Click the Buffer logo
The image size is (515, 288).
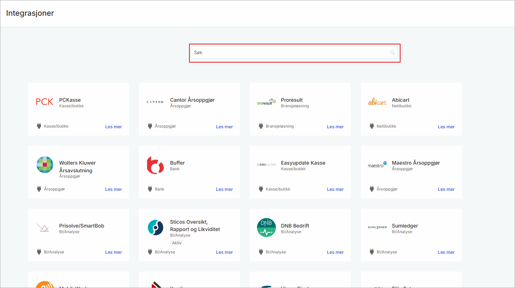point(155,165)
